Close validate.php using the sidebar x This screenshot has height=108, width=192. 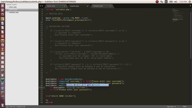coord(7,13)
